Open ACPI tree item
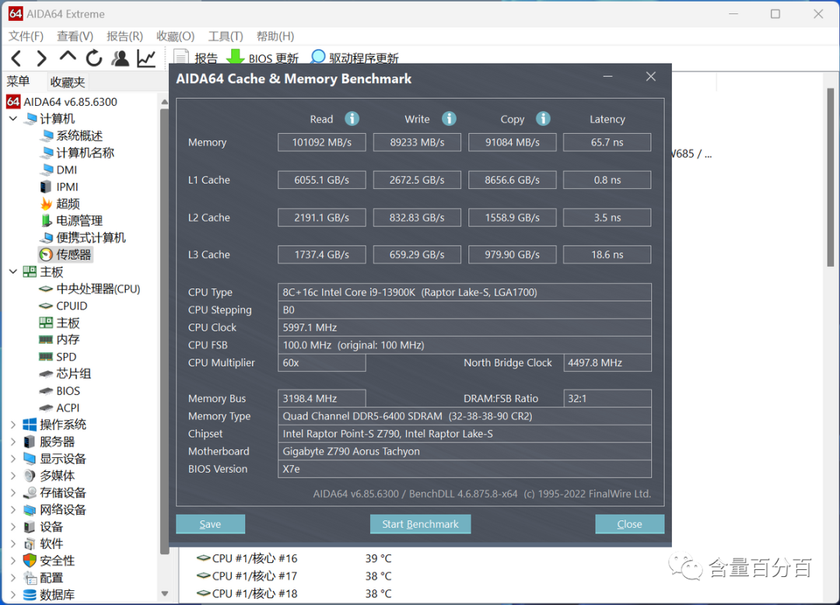 pos(59,408)
